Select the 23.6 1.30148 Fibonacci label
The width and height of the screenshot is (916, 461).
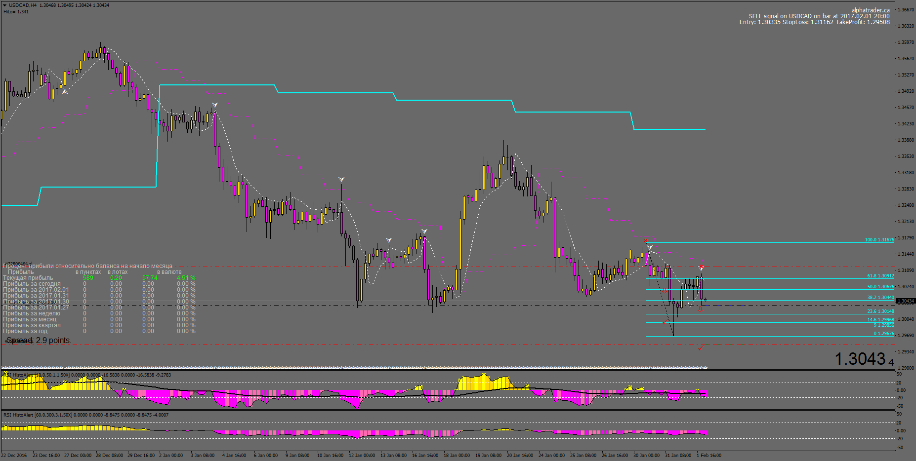(880, 311)
